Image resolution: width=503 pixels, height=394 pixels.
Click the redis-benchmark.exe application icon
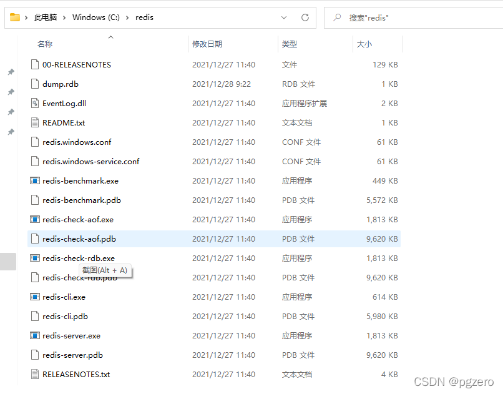[35, 180]
